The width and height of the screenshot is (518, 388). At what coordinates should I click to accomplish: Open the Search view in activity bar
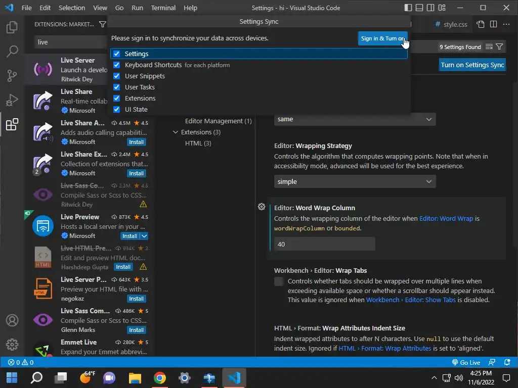[12, 51]
